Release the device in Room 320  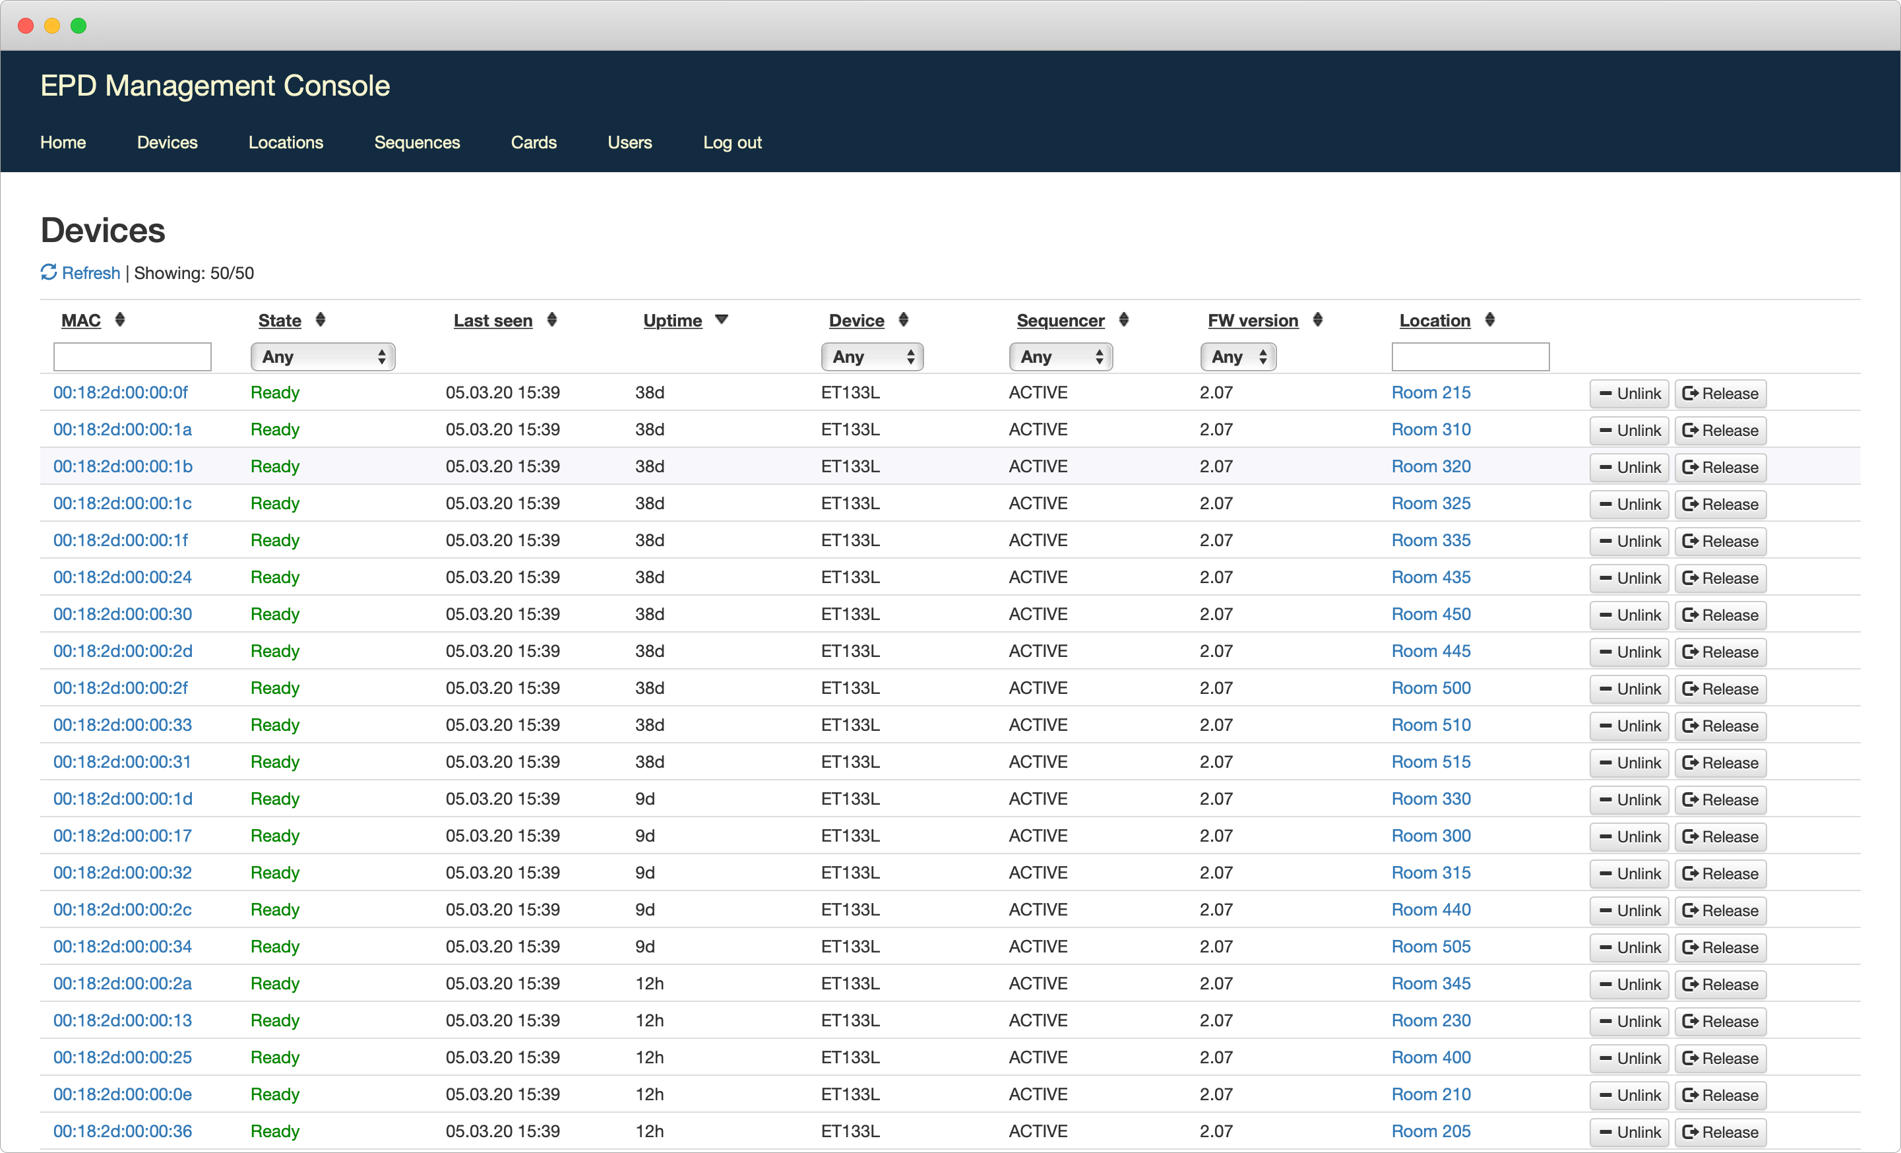pos(1720,468)
